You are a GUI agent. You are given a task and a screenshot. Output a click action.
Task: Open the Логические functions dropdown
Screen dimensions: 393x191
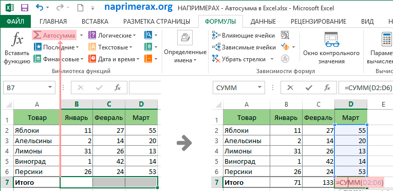[112, 36]
